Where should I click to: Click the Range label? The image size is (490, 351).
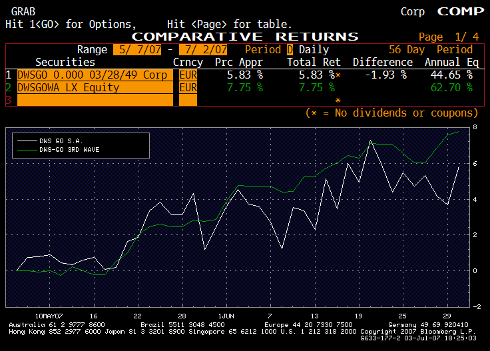[92, 50]
